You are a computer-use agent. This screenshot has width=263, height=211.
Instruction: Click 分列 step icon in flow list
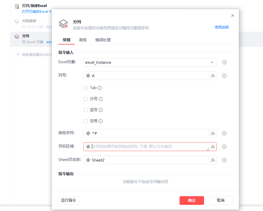coord(17,37)
